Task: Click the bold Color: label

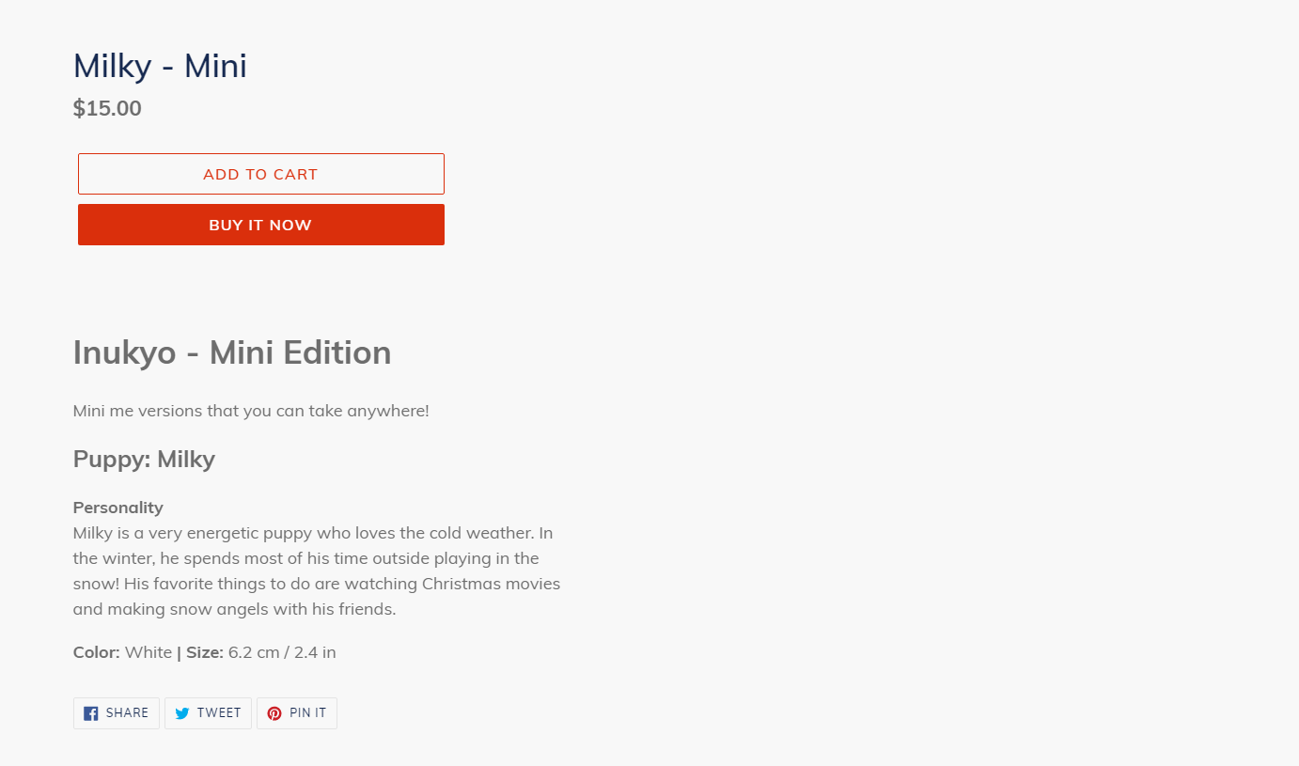Action: [x=97, y=652]
